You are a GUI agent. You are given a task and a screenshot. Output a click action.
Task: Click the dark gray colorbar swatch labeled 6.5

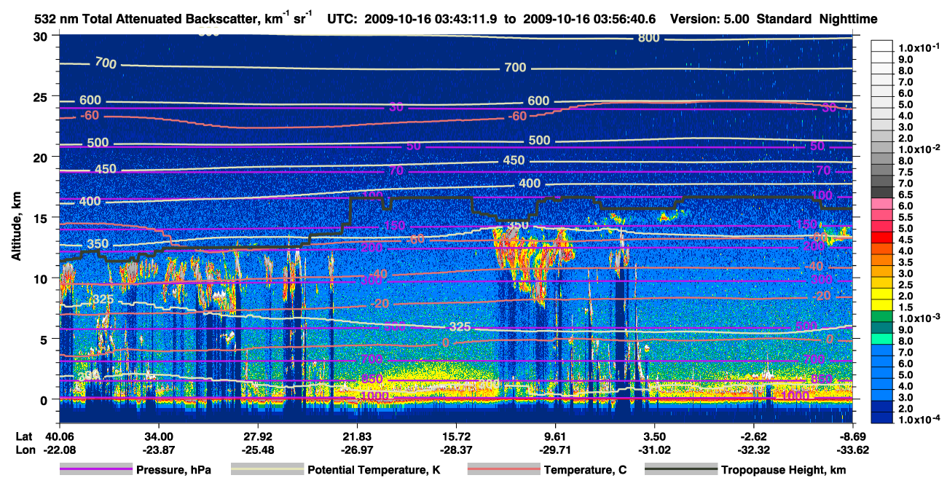[x=882, y=192]
